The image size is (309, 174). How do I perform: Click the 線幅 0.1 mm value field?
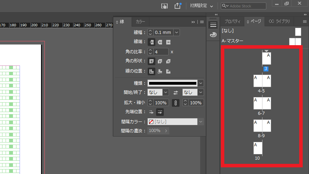click(163, 32)
